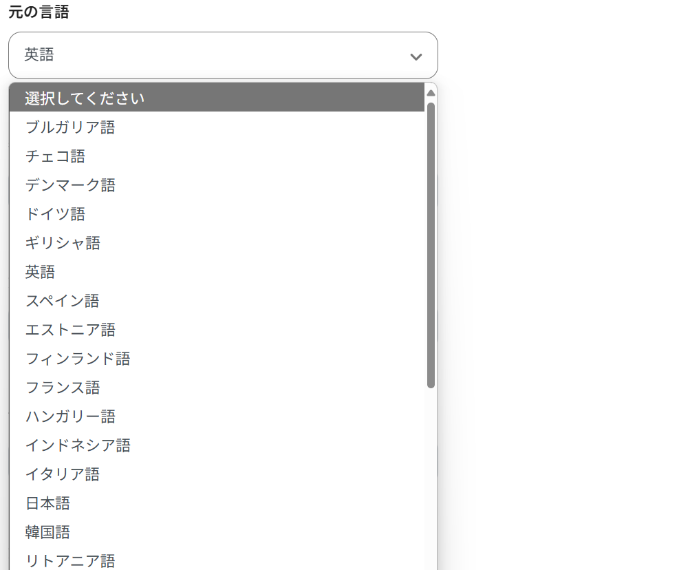
Task: Click the scrollbar up arrow of the list
Action: click(431, 93)
